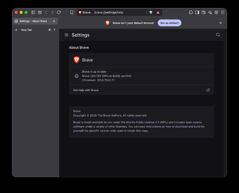Open a New Tab from sidebar
This screenshot has height=193, width=239.
point(35,30)
